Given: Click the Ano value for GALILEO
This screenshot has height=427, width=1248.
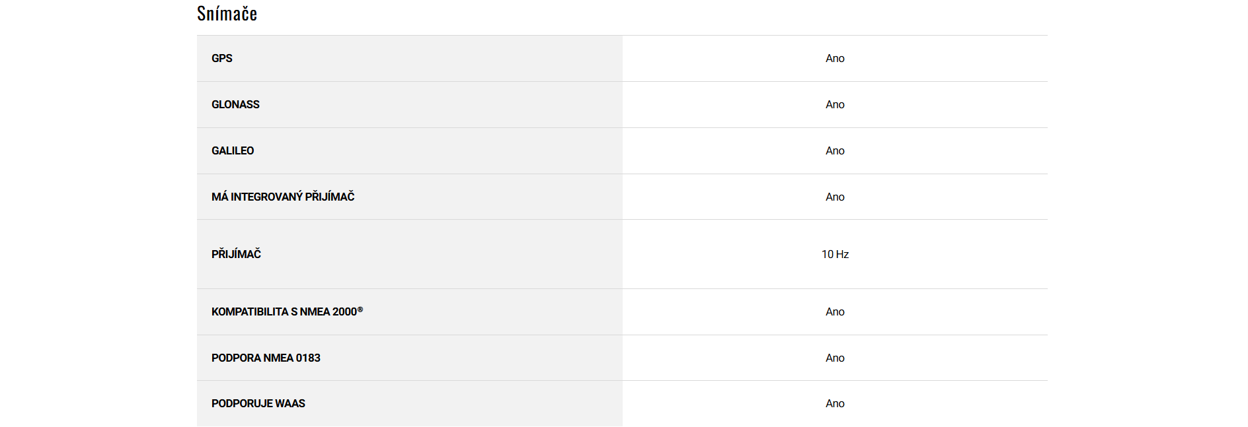Looking at the screenshot, I should pyautogui.click(x=835, y=150).
